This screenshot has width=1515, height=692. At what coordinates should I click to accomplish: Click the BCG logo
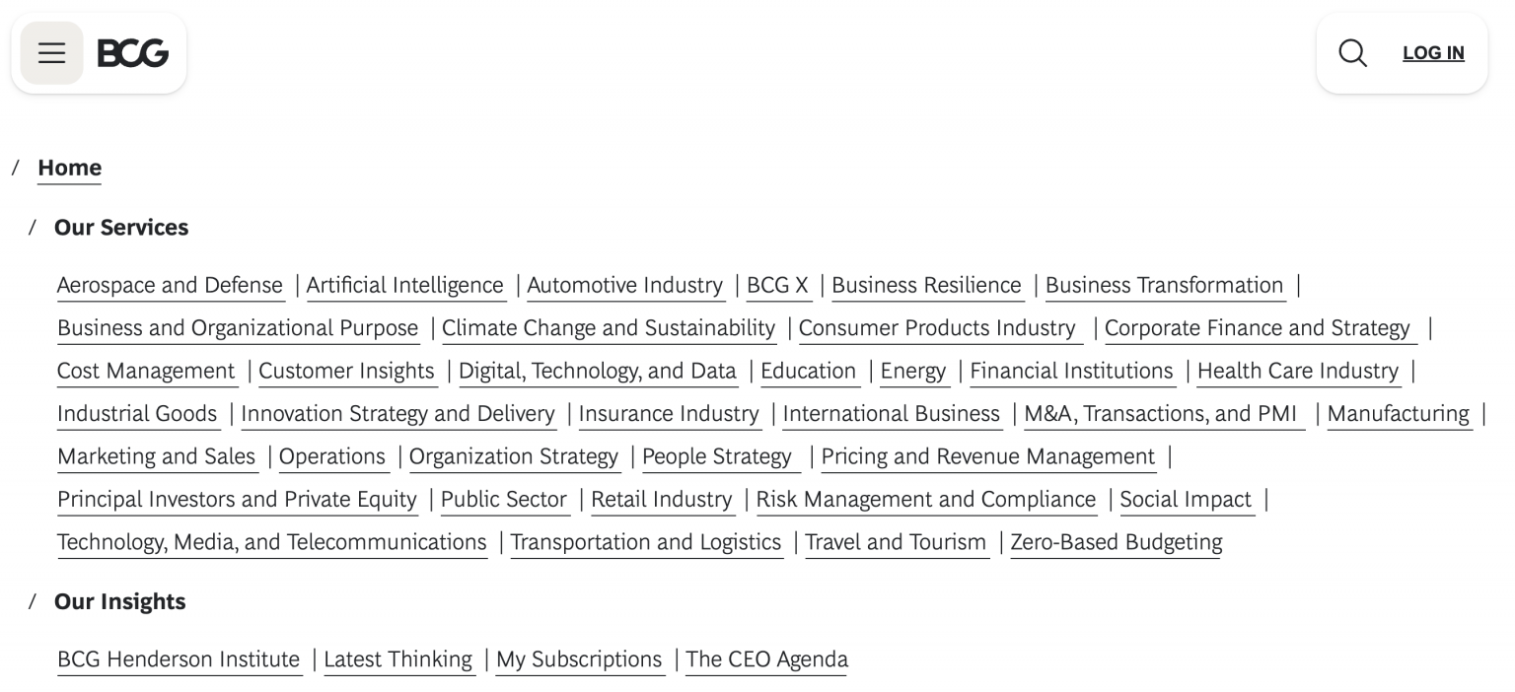pyautogui.click(x=133, y=53)
